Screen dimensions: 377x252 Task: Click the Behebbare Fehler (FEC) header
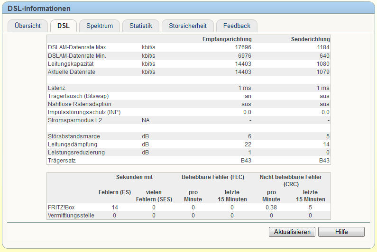point(212,177)
